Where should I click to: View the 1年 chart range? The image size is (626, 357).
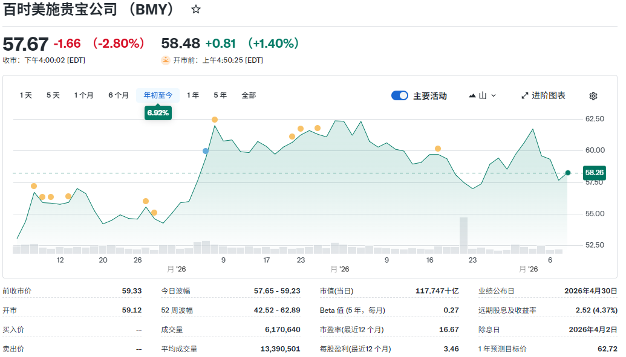192,95
